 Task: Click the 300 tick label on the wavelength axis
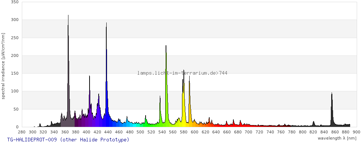pos(32,132)
